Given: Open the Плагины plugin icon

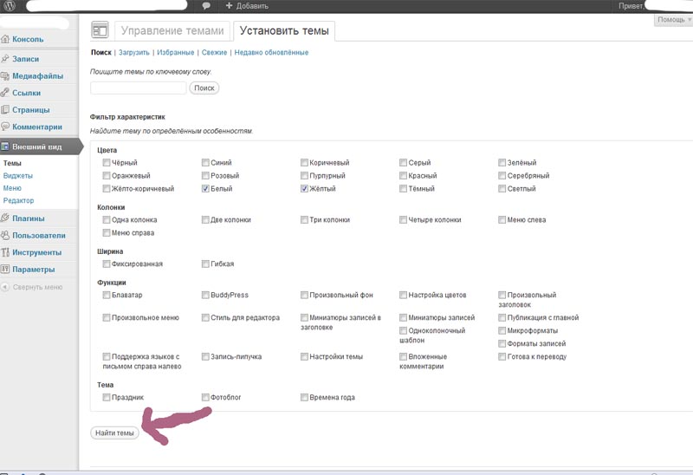Looking at the screenshot, I should click(x=6, y=218).
